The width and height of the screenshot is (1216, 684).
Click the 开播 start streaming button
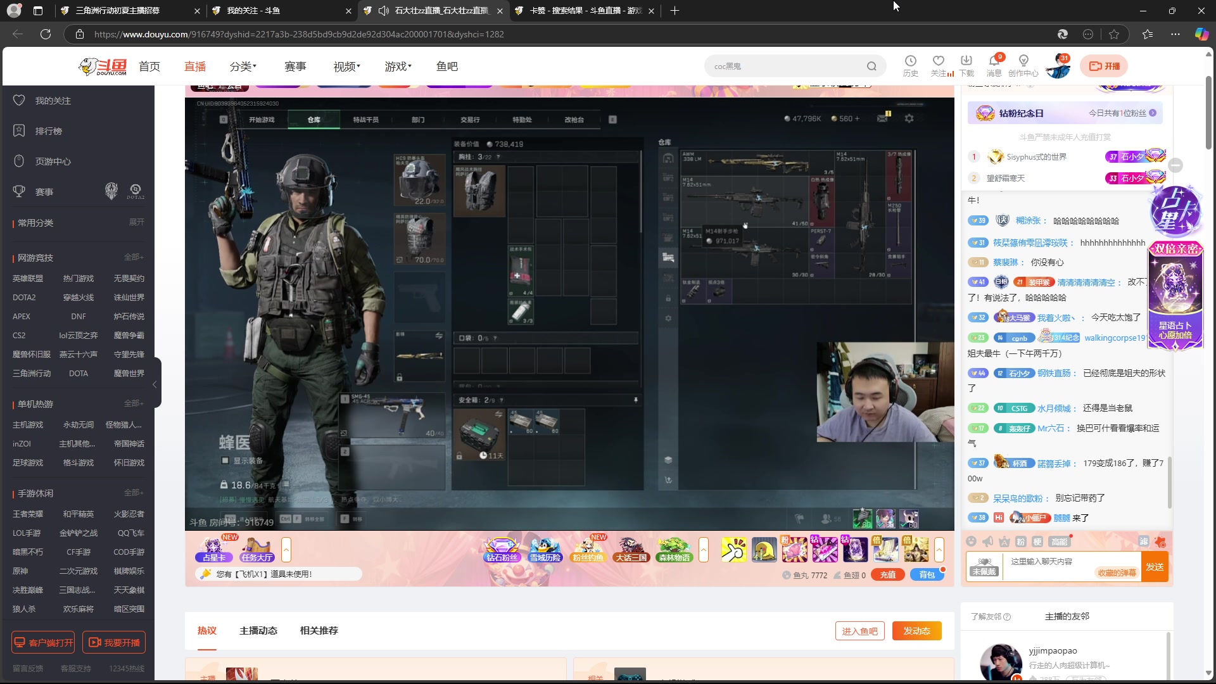pyautogui.click(x=1104, y=66)
